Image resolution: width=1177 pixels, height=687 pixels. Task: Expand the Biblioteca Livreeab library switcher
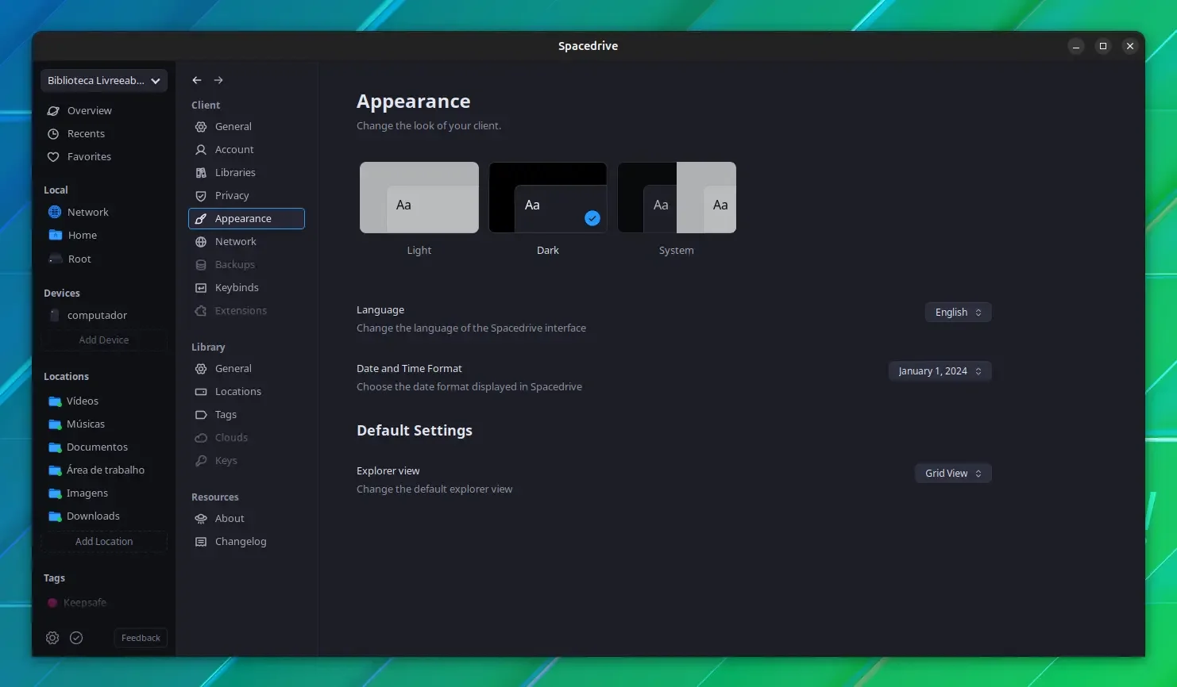pyautogui.click(x=104, y=80)
